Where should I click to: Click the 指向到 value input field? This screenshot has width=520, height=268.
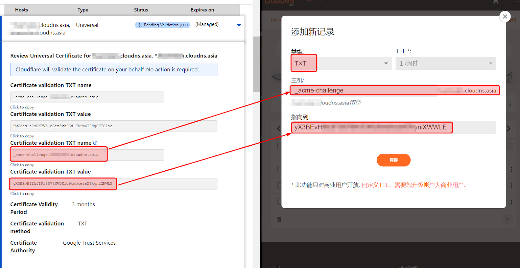coord(393,127)
